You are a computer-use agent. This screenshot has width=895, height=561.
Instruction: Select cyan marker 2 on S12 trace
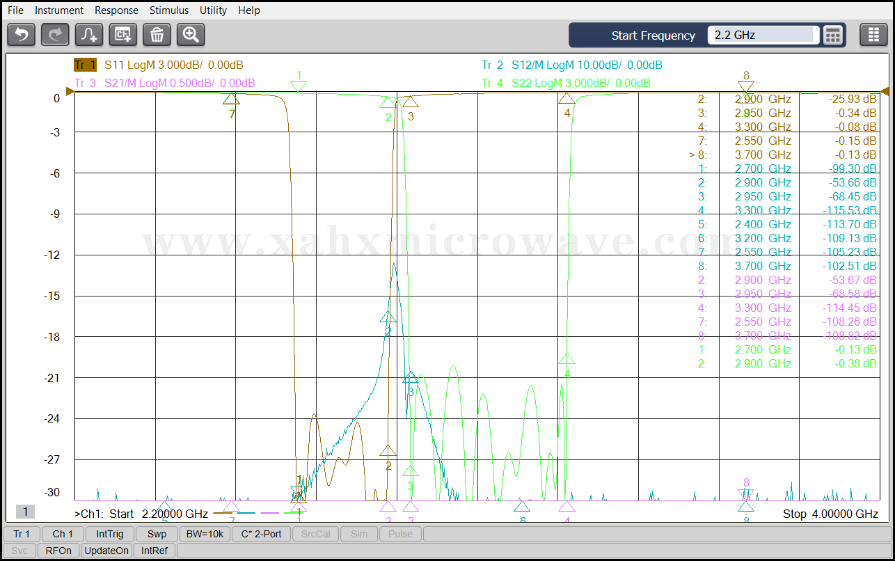388,317
